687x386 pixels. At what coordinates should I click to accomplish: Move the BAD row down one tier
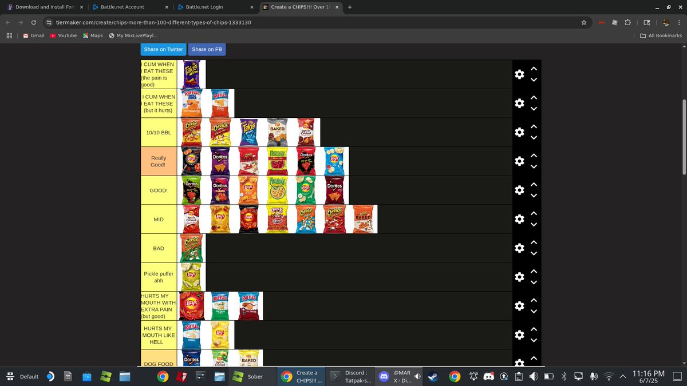coord(534,254)
